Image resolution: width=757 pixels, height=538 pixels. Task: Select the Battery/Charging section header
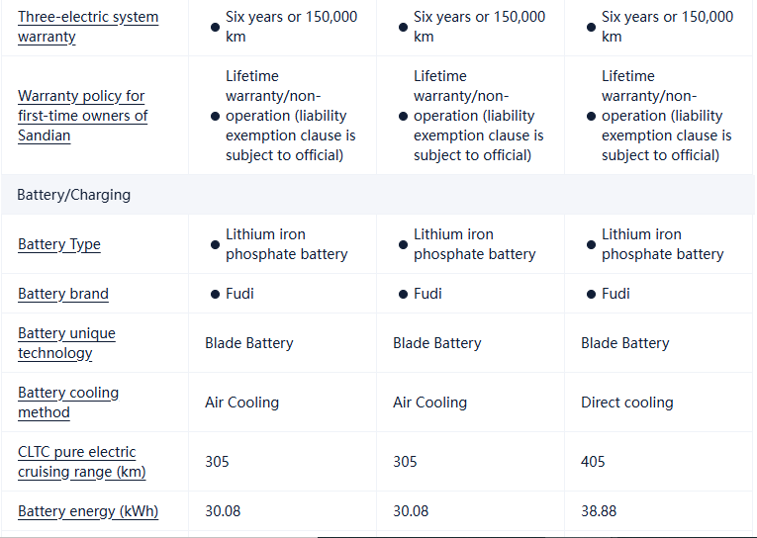(74, 195)
